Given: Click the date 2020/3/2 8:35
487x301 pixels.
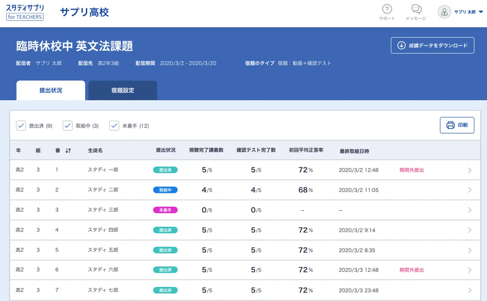Looking at the screenshot, I should point(357,250).
